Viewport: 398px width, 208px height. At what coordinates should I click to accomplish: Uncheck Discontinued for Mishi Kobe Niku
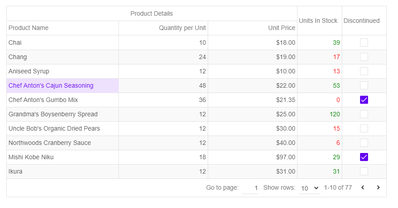point(364,157)
